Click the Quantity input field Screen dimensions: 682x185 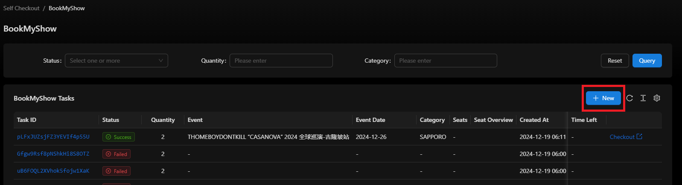281,61
